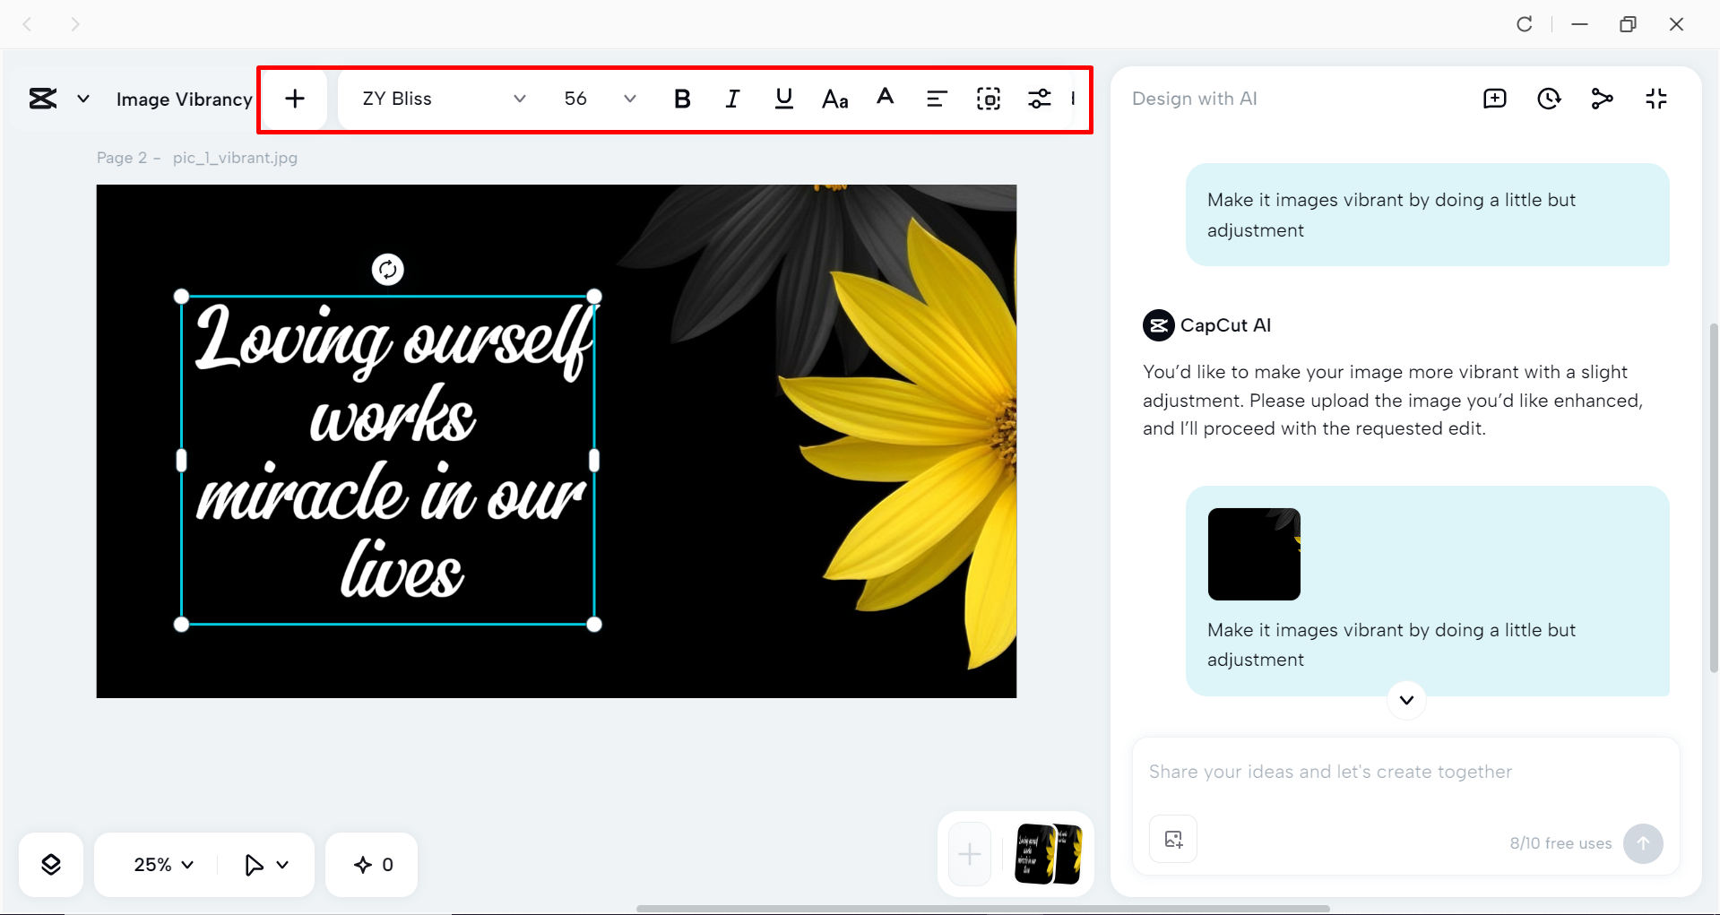Click the text alignment icon
This screenshot has width=1720, height=915.
936,99
